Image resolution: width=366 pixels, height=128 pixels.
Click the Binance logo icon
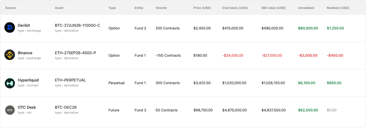click(x=10, y=55)
